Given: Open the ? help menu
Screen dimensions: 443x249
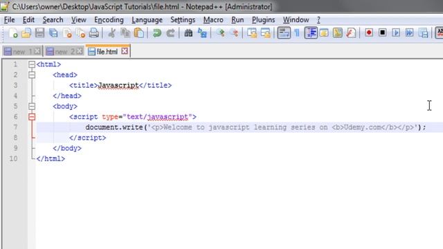Looking at the screenshot, I should 318,20.
